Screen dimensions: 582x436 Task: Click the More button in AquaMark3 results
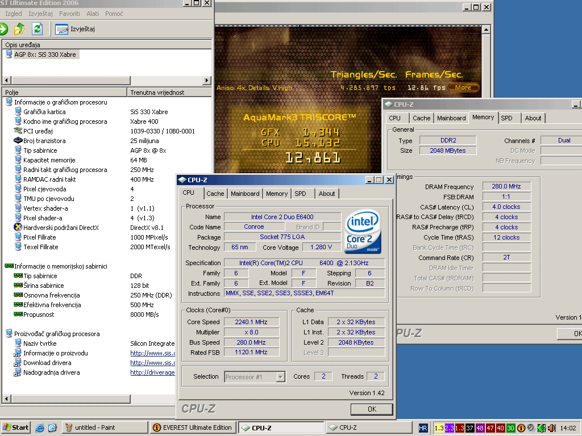(463, 87)
